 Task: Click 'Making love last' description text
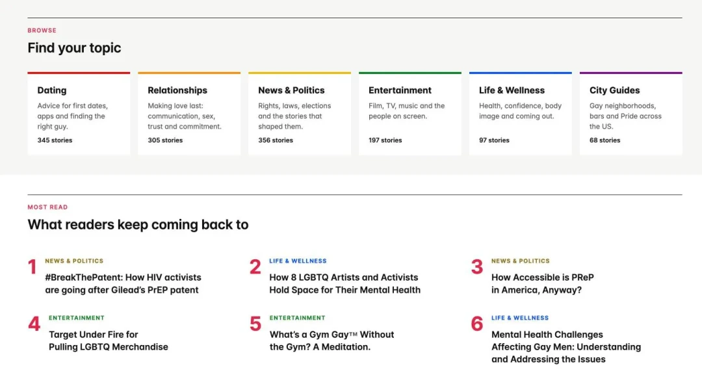tap(185, 116)
